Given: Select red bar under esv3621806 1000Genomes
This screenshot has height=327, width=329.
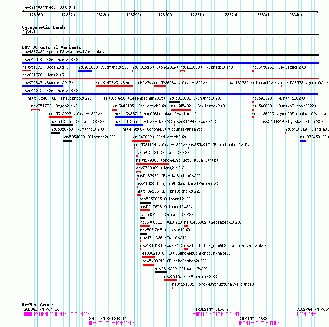Looking at the screenshot, I should coord(148,257).
